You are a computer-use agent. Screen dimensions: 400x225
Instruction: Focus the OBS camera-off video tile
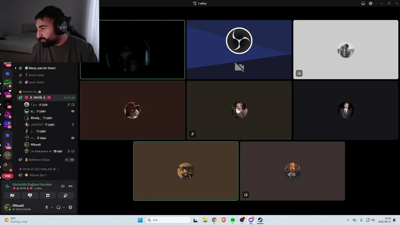pos(239,50)
